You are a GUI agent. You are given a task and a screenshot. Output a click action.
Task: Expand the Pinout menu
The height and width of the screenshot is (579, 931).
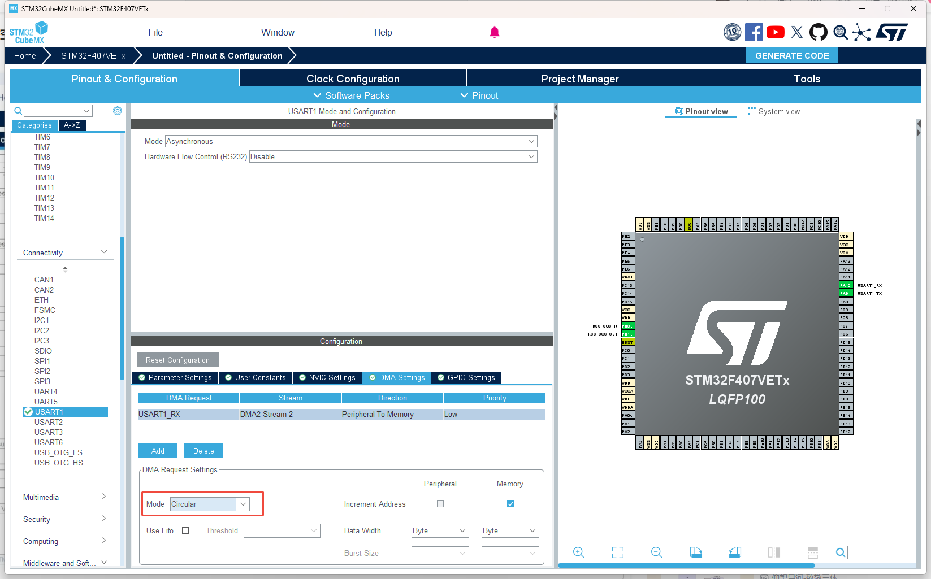click(x=479, y=95)
